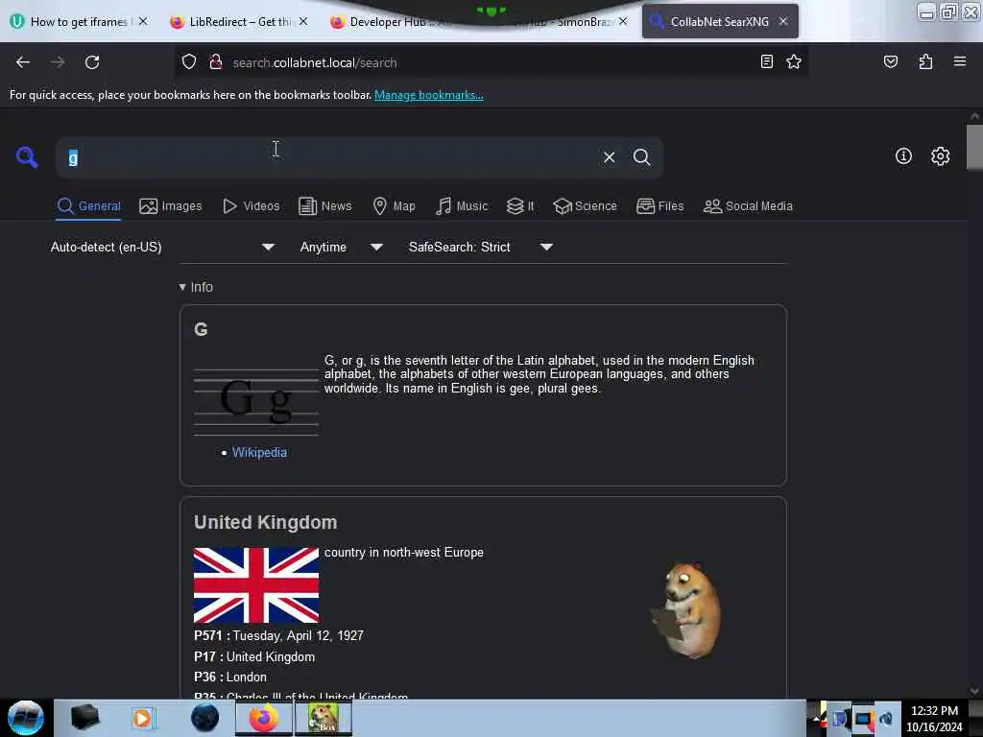
Task: Switch to Developer Hub browser tab
Action: [x=389, y=22]
